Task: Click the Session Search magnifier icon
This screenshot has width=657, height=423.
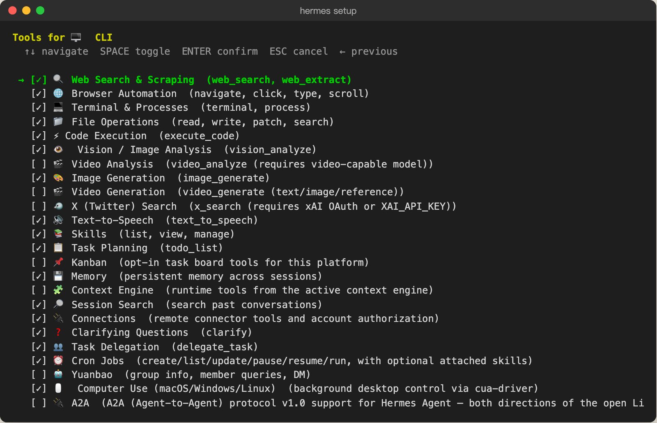Action: 58,304
